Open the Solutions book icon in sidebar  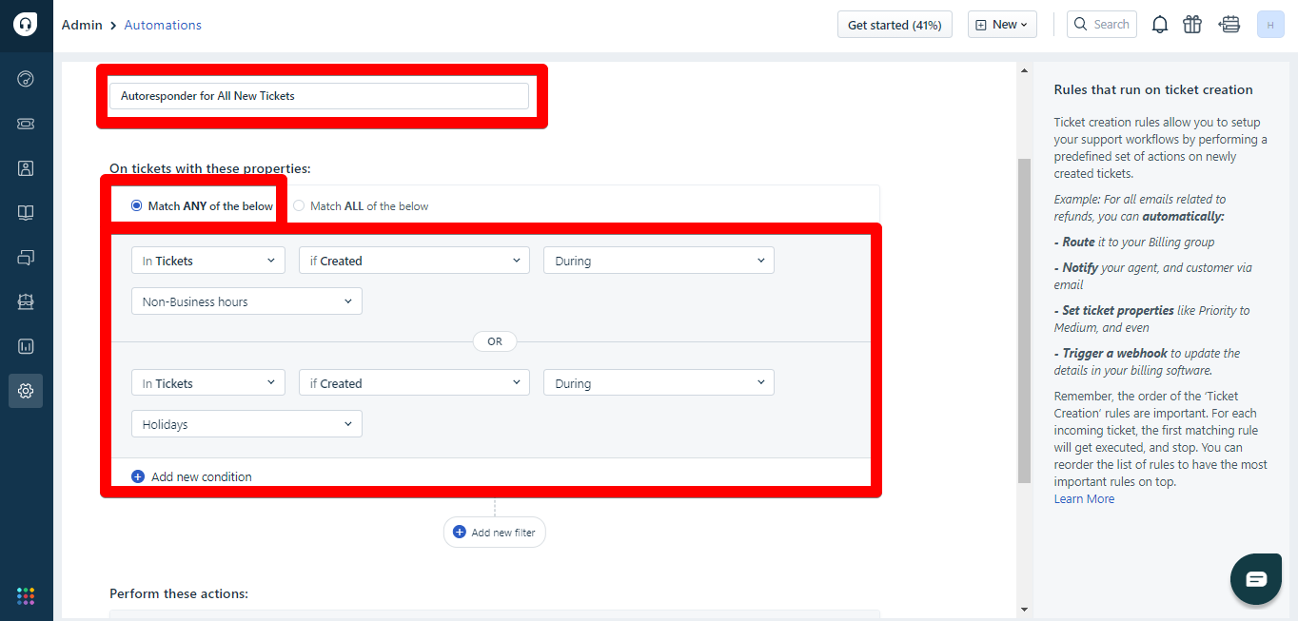pyautogui.click(x=26, y=213)
